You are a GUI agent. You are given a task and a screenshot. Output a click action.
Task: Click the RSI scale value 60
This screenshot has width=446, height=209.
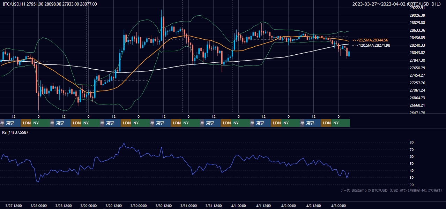411,156
